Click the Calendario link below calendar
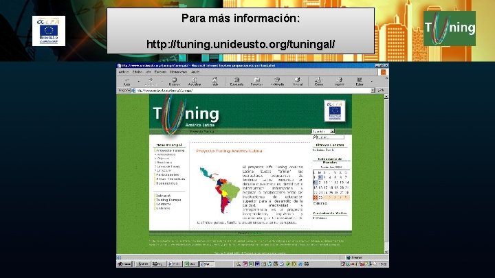 pos(320,203)
